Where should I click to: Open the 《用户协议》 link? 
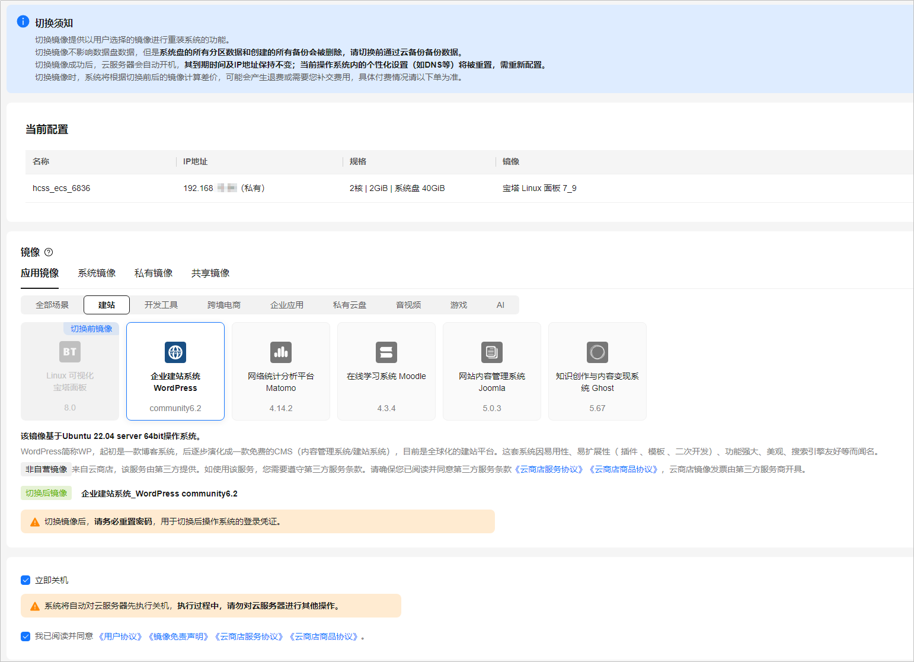click(120, 636)
